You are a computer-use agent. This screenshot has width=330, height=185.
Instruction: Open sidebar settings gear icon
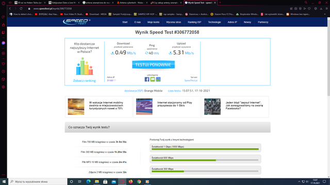[x=4, y=87]
